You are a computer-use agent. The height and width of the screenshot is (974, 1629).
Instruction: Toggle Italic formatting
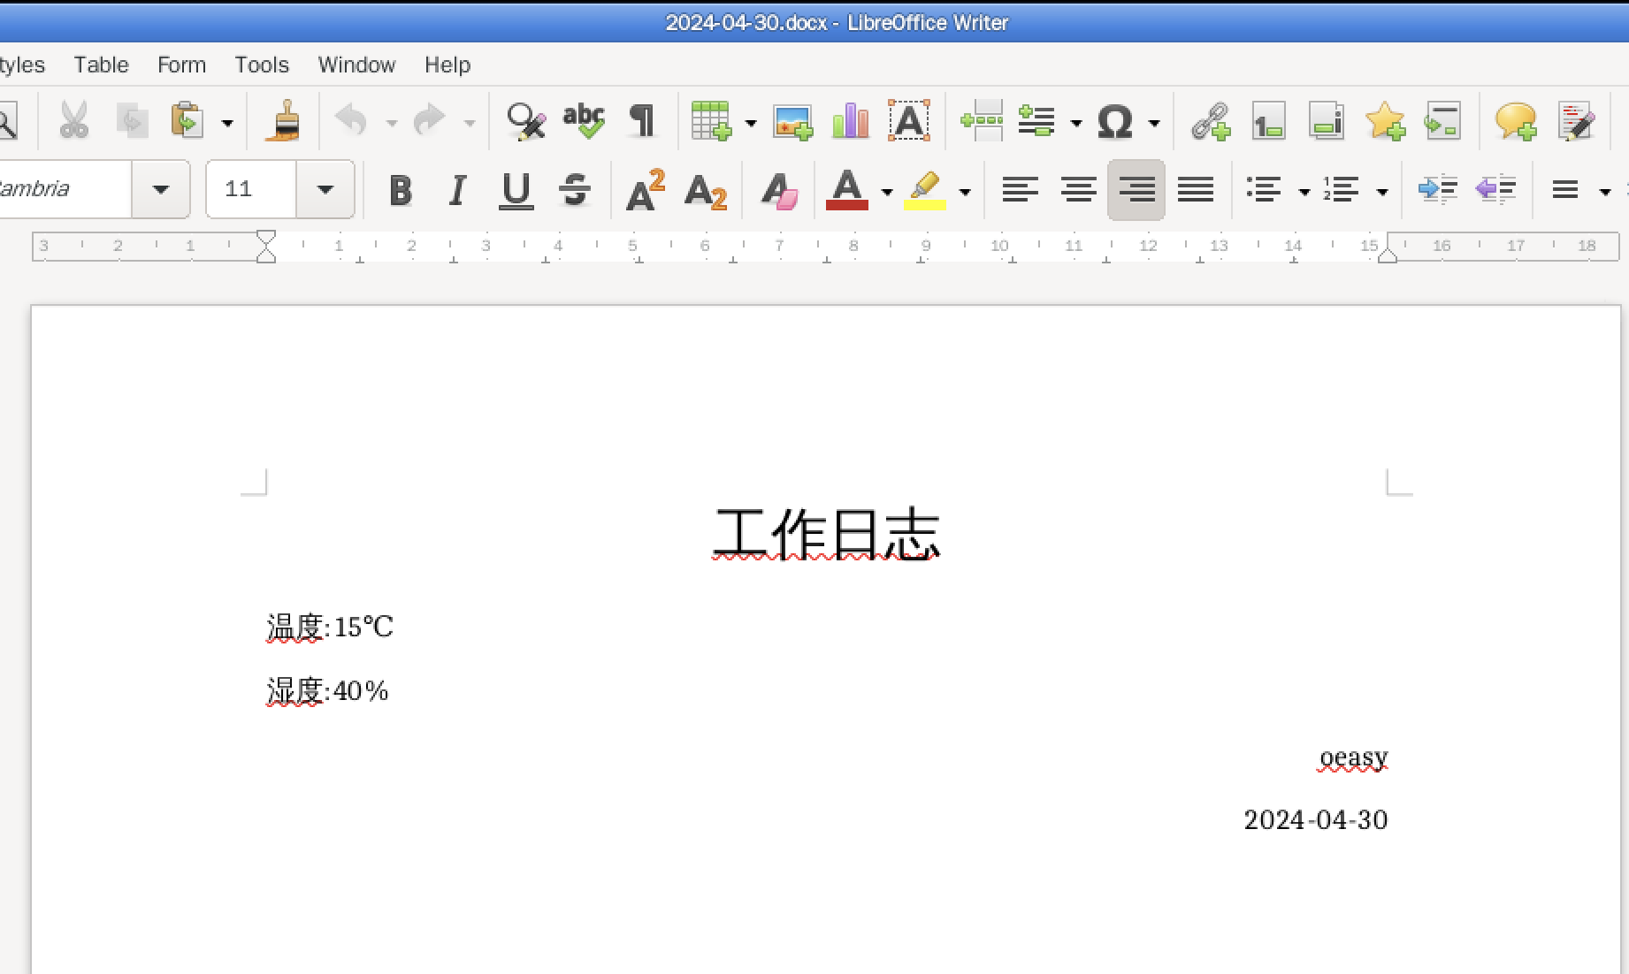[x=457, y=190]
